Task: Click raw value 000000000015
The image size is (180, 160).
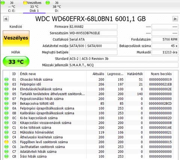Action: point(160,142)
